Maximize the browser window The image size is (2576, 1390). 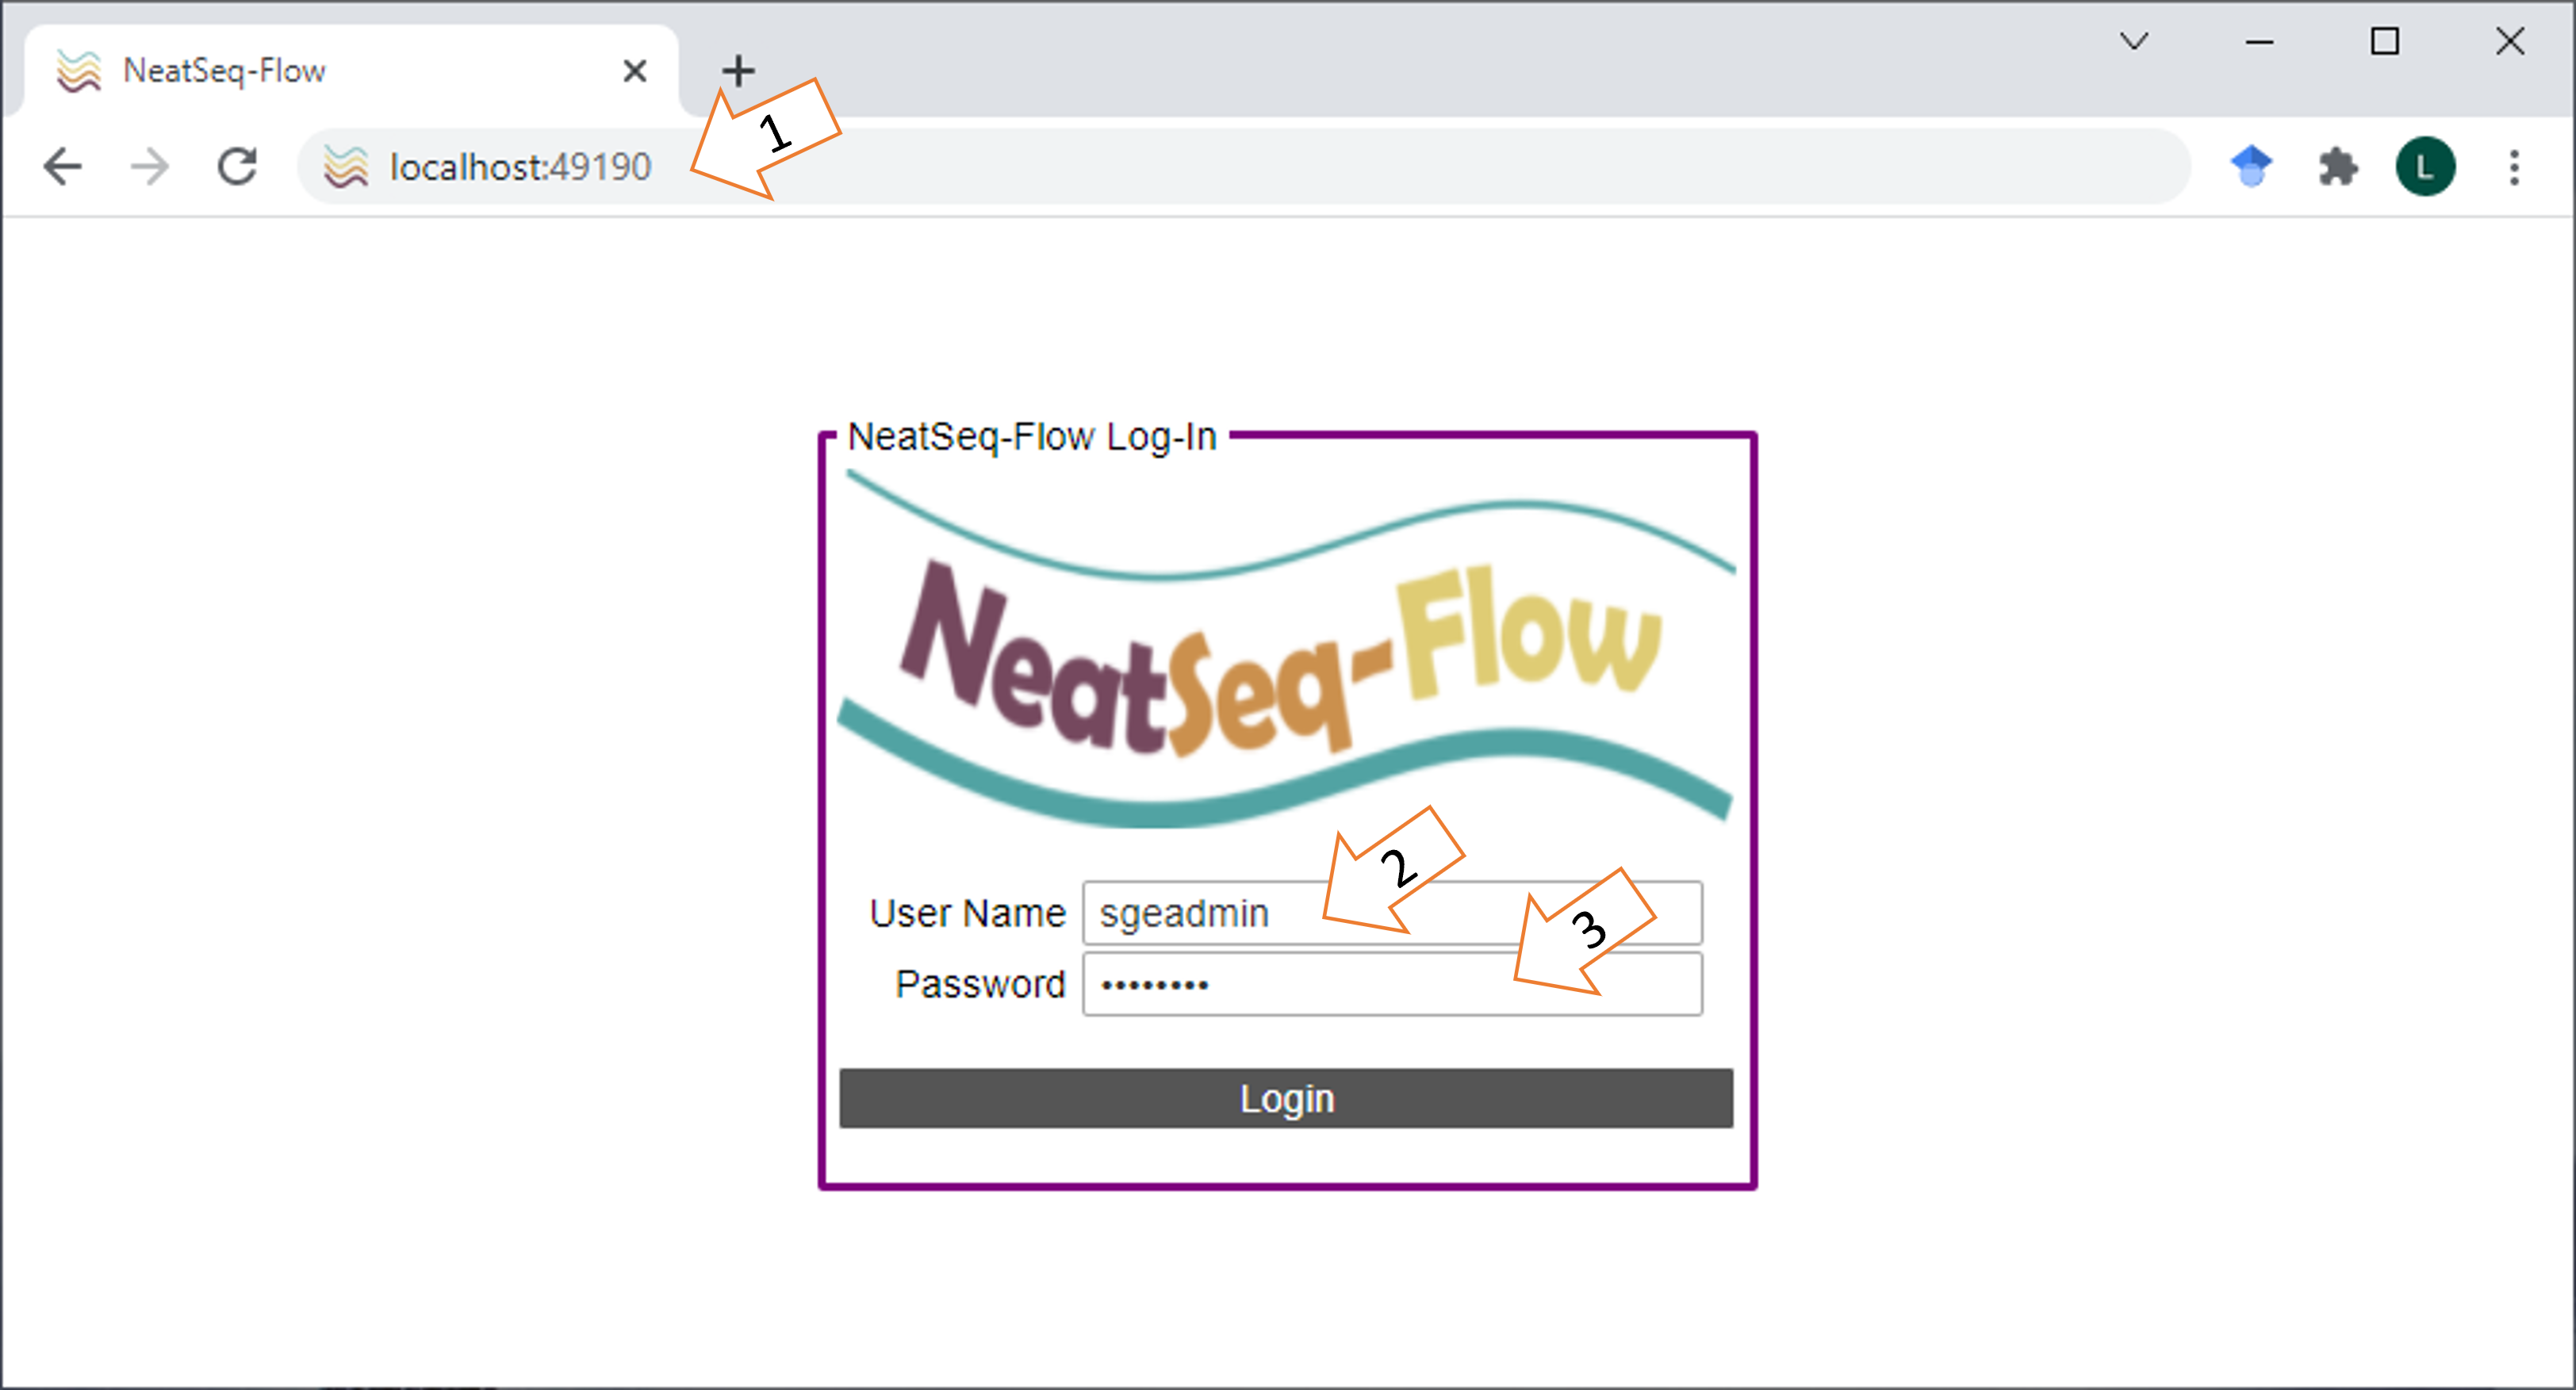2385,41
